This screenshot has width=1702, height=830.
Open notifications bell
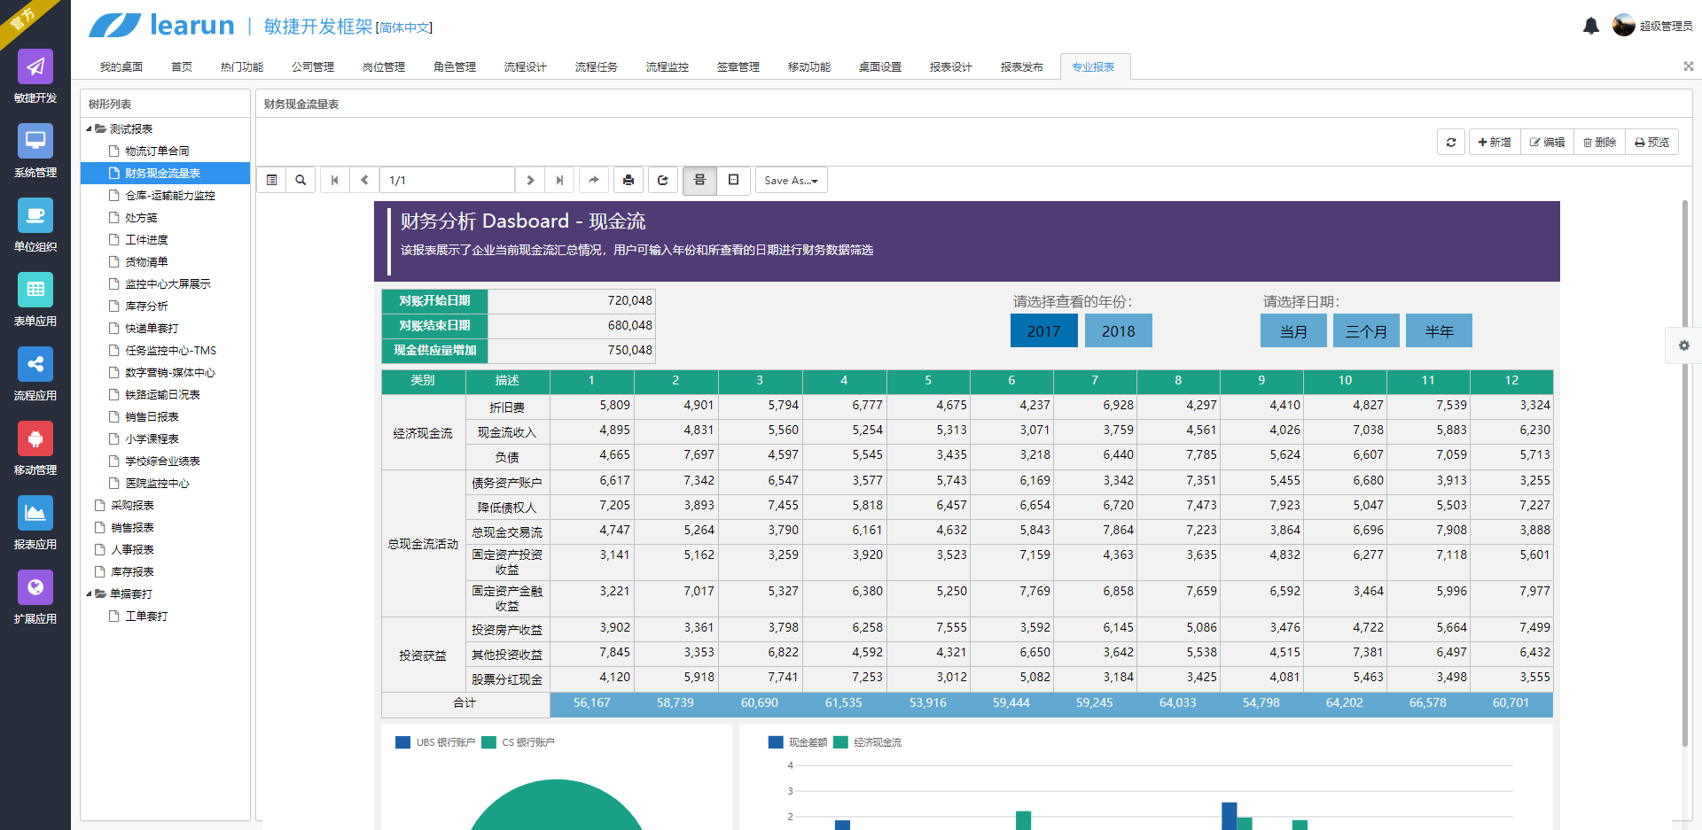[1591, 26]
